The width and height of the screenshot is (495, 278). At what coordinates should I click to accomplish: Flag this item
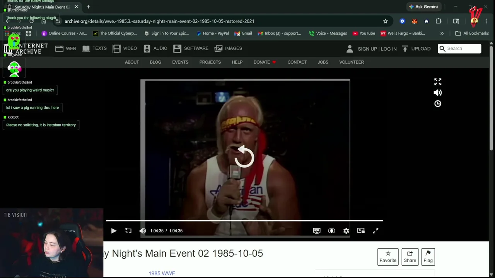(x=428, y=257)
